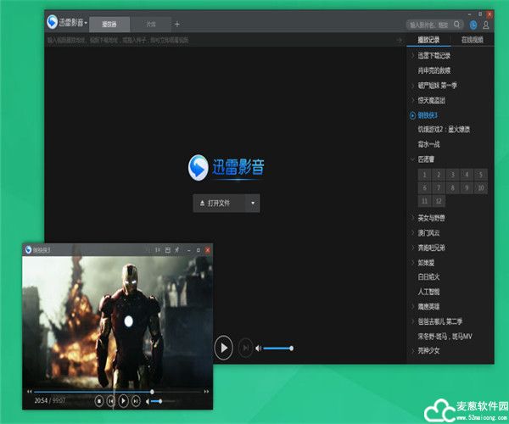Pin the mini player window on top

177,250
